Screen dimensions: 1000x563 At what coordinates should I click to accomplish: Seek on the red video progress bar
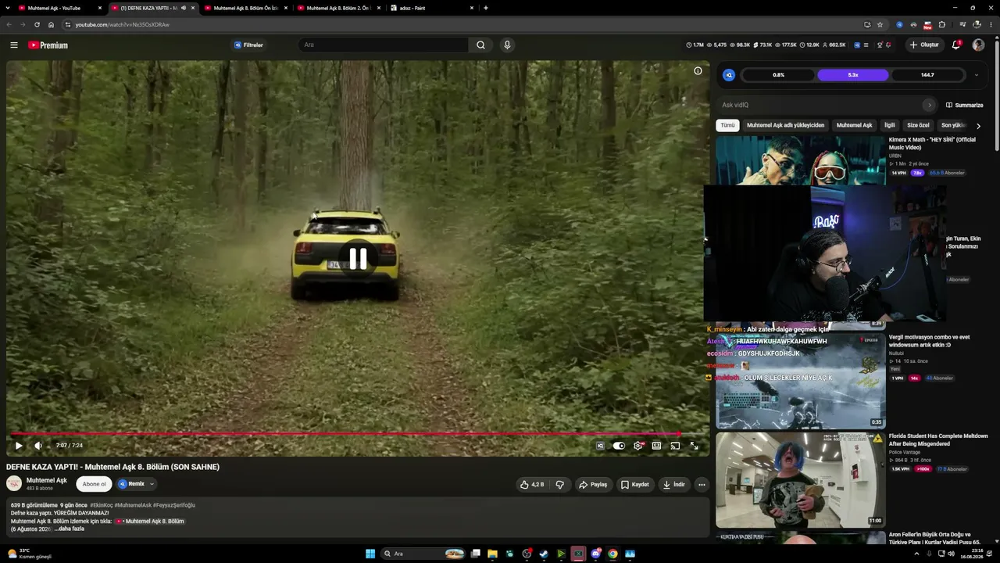pyautogui.click(x=358, y=434)
